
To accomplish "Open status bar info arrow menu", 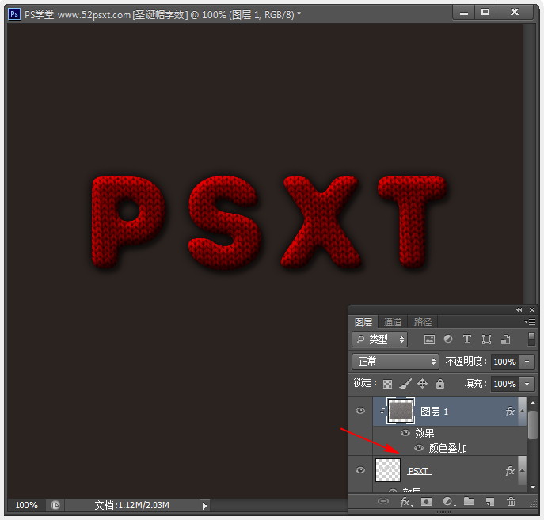I will point(205,506).
